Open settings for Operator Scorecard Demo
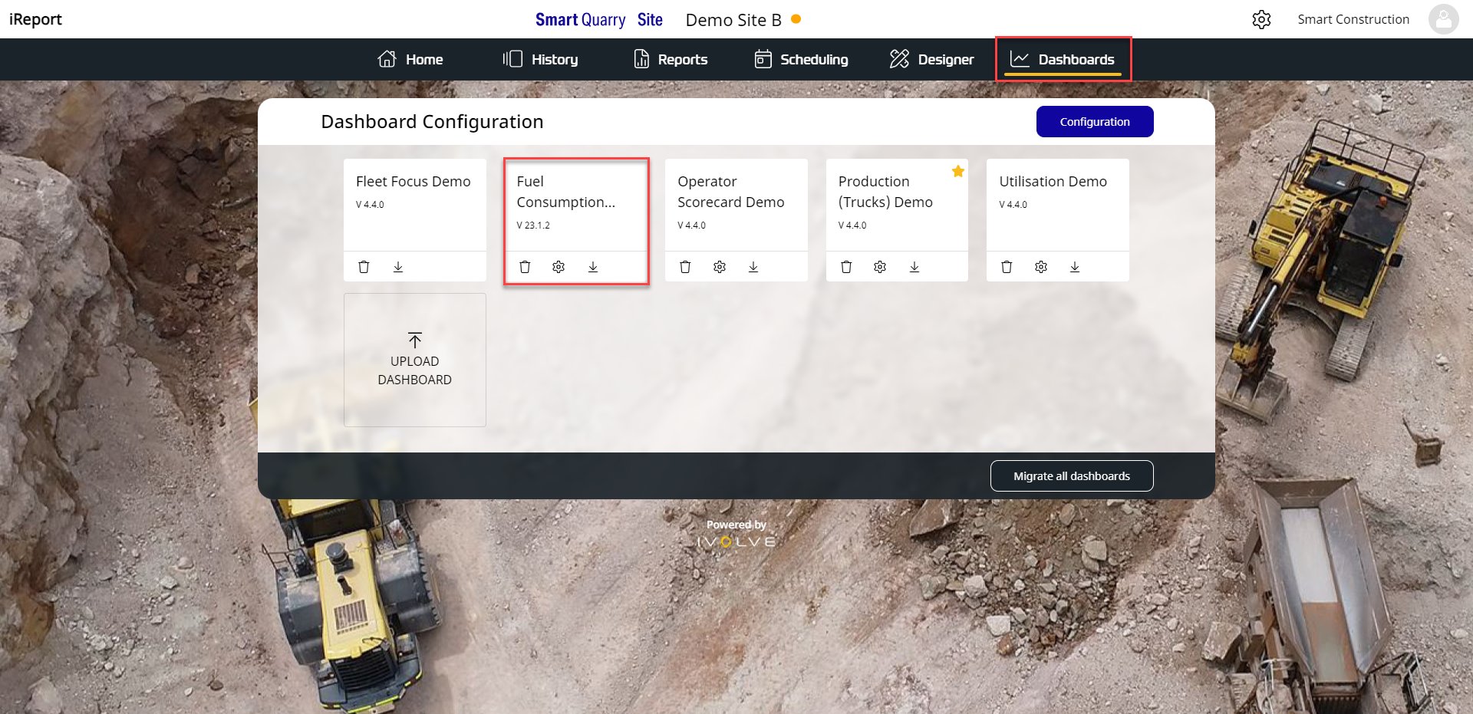The width and height of the screenshot is (1473, 714). tap(720, 267)
